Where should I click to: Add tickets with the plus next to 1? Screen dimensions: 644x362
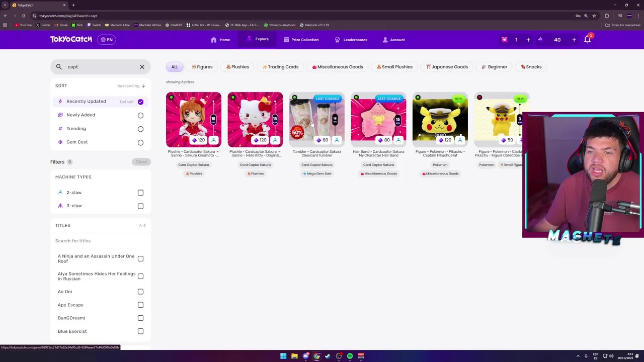pos(528,40)
